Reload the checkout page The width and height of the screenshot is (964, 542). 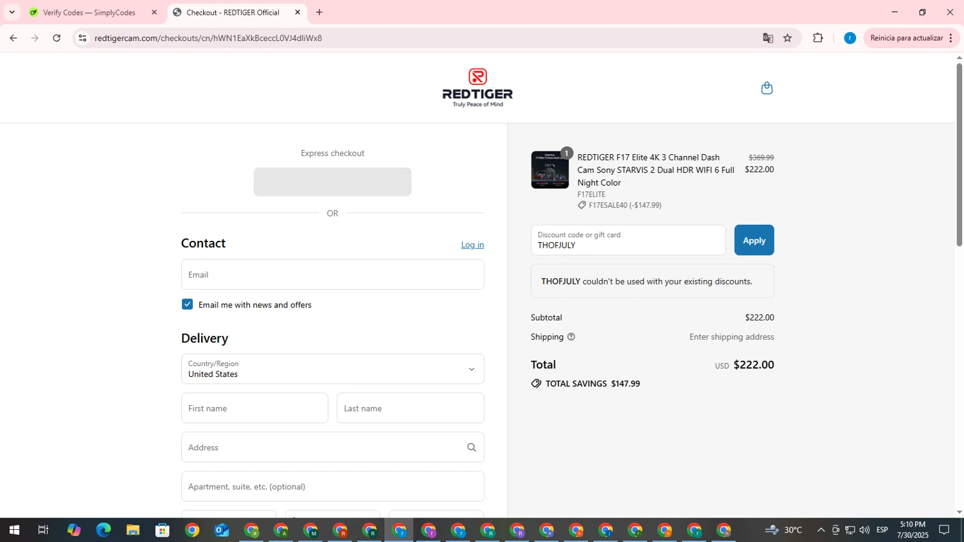[x=57, y=38]
